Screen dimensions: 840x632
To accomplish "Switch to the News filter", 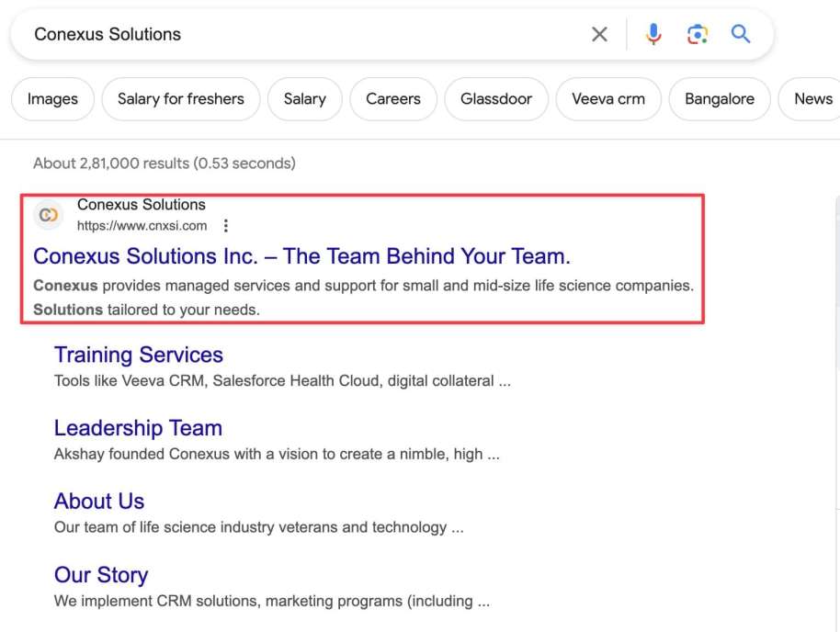I will 810,99.
